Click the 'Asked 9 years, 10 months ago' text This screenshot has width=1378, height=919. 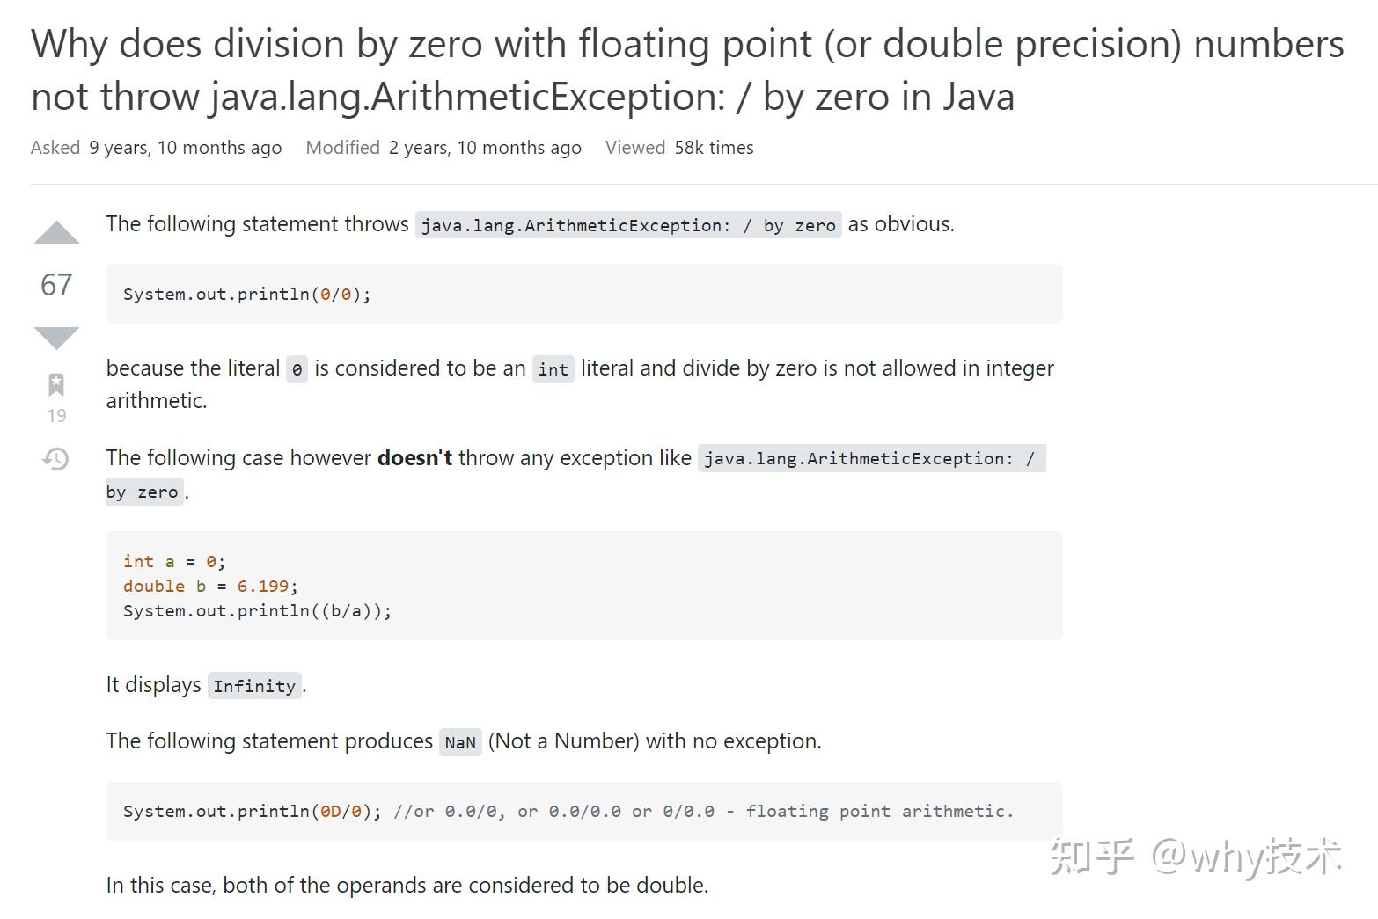[x=156, y=148]
